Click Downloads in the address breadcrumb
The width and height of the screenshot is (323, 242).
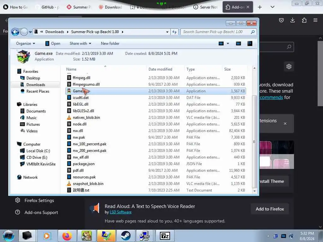coord(55,32)
